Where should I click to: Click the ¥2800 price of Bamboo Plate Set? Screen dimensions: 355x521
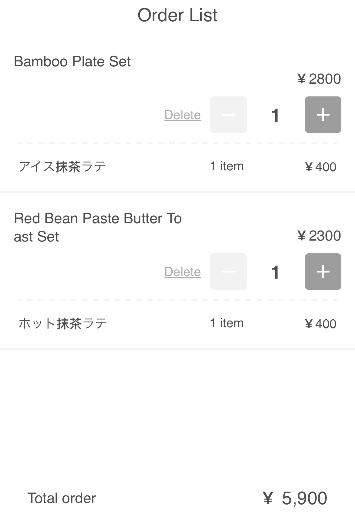click(x=319, y=79)
